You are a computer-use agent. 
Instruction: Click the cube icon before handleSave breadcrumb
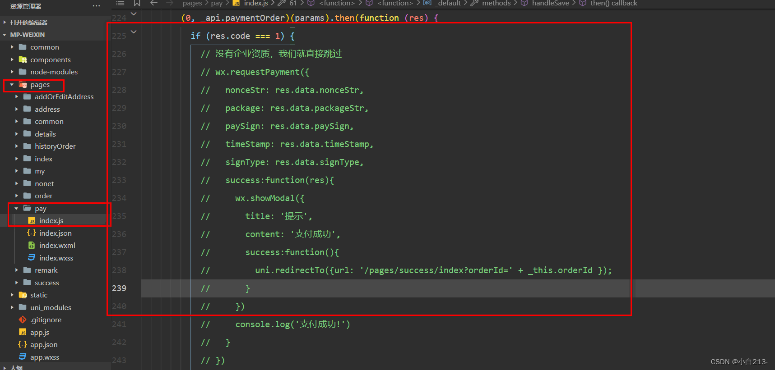524,3
